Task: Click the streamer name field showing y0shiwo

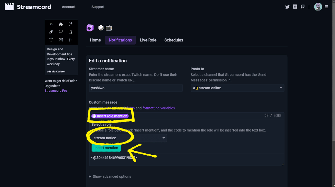Action: click(136, 88)
